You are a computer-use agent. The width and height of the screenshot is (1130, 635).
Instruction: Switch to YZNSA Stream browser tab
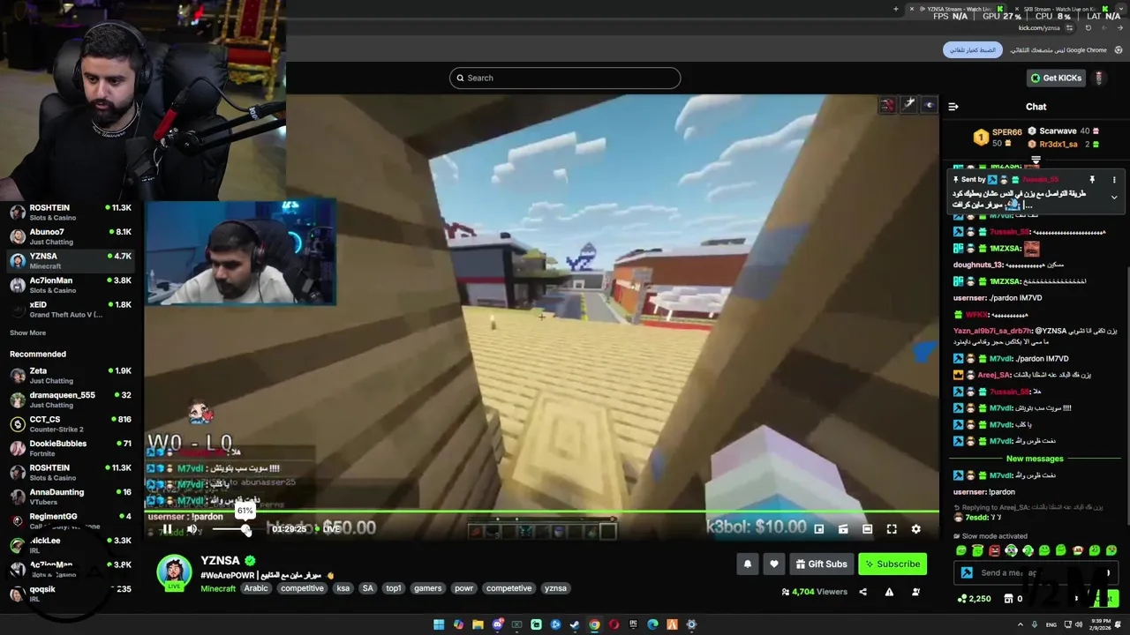pos(955,9)
